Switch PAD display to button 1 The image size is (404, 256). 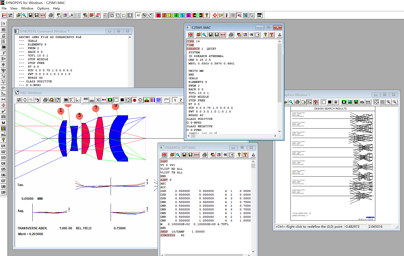pos(175,100)
